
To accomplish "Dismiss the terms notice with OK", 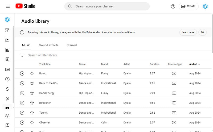I will point(202,32).
